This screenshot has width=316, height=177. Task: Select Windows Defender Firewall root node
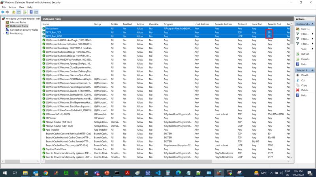point(23,18)
